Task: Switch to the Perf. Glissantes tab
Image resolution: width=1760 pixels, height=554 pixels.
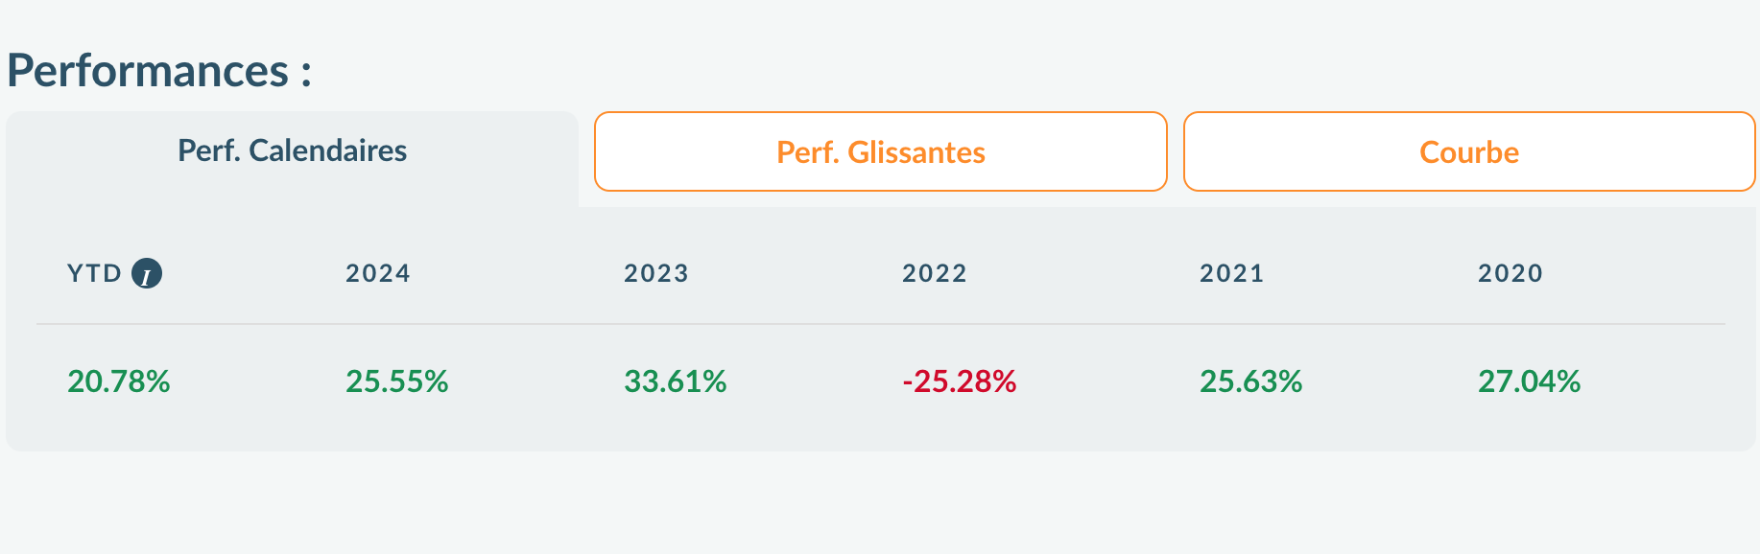Action: click(x=880, y=152)
